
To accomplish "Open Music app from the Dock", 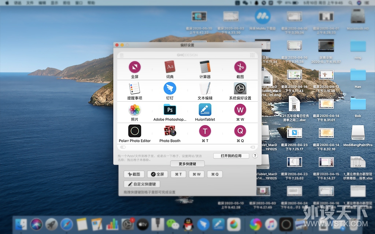I will pos(271,224).
